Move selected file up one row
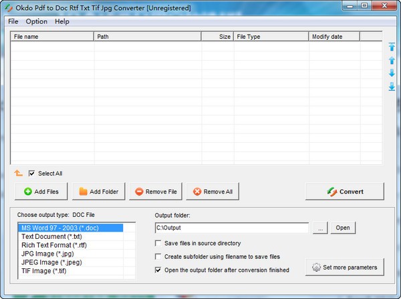This screenshot has height=299, width=401. point(392,60)
